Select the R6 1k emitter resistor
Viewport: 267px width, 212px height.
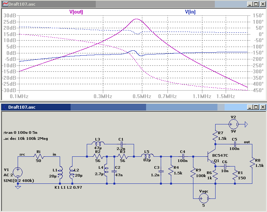click(215, 176)
